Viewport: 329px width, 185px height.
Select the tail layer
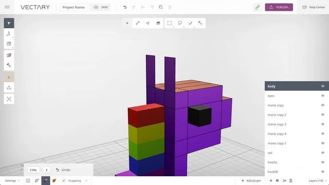click(x=297, y=153)
